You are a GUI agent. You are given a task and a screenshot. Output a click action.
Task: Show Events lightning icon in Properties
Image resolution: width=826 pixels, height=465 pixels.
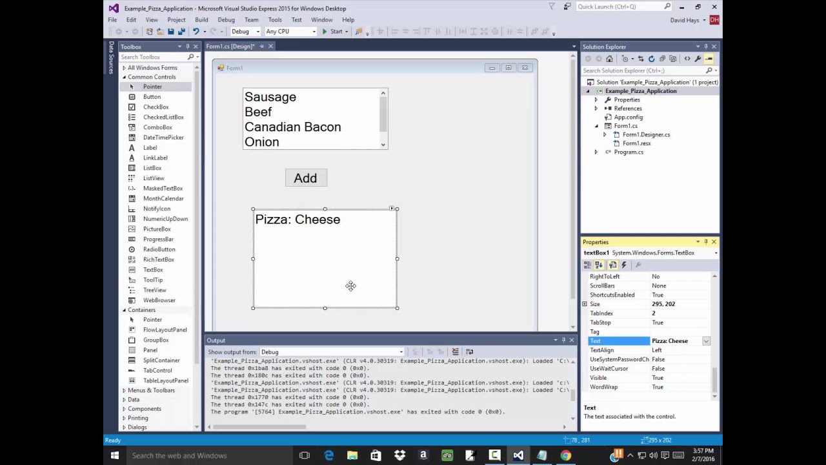click(624, 265)
